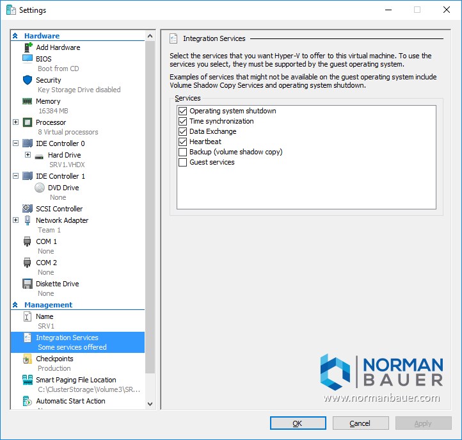Screen dimensions: 462x440
Task: Expand the Hard Drive node
Action: coord(28,154)
